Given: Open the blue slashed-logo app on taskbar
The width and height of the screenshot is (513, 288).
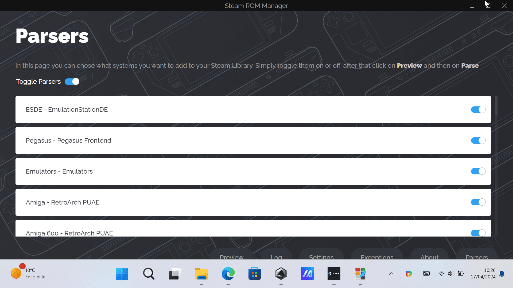Looking at the screenshot, I should [x=308, y=274].
